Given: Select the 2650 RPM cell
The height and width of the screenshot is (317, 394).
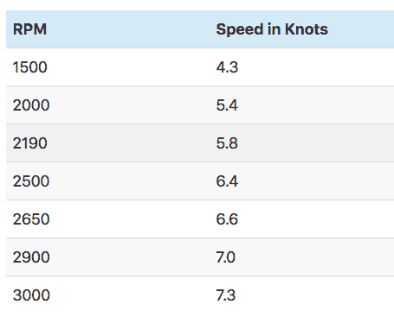Looking at the screenshot, I should point(31,219).
